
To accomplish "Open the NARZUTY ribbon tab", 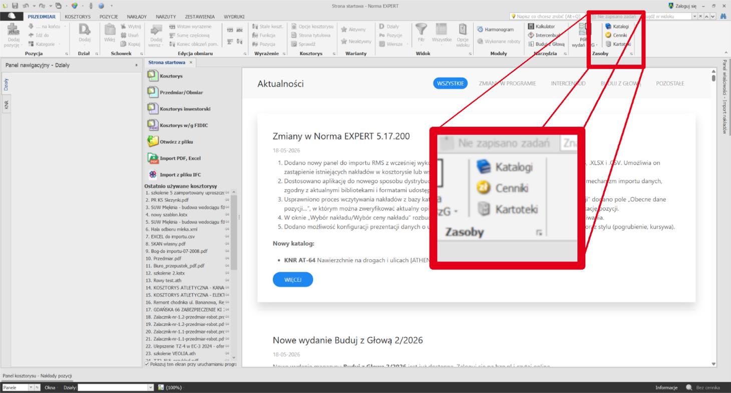I will 167,17.
